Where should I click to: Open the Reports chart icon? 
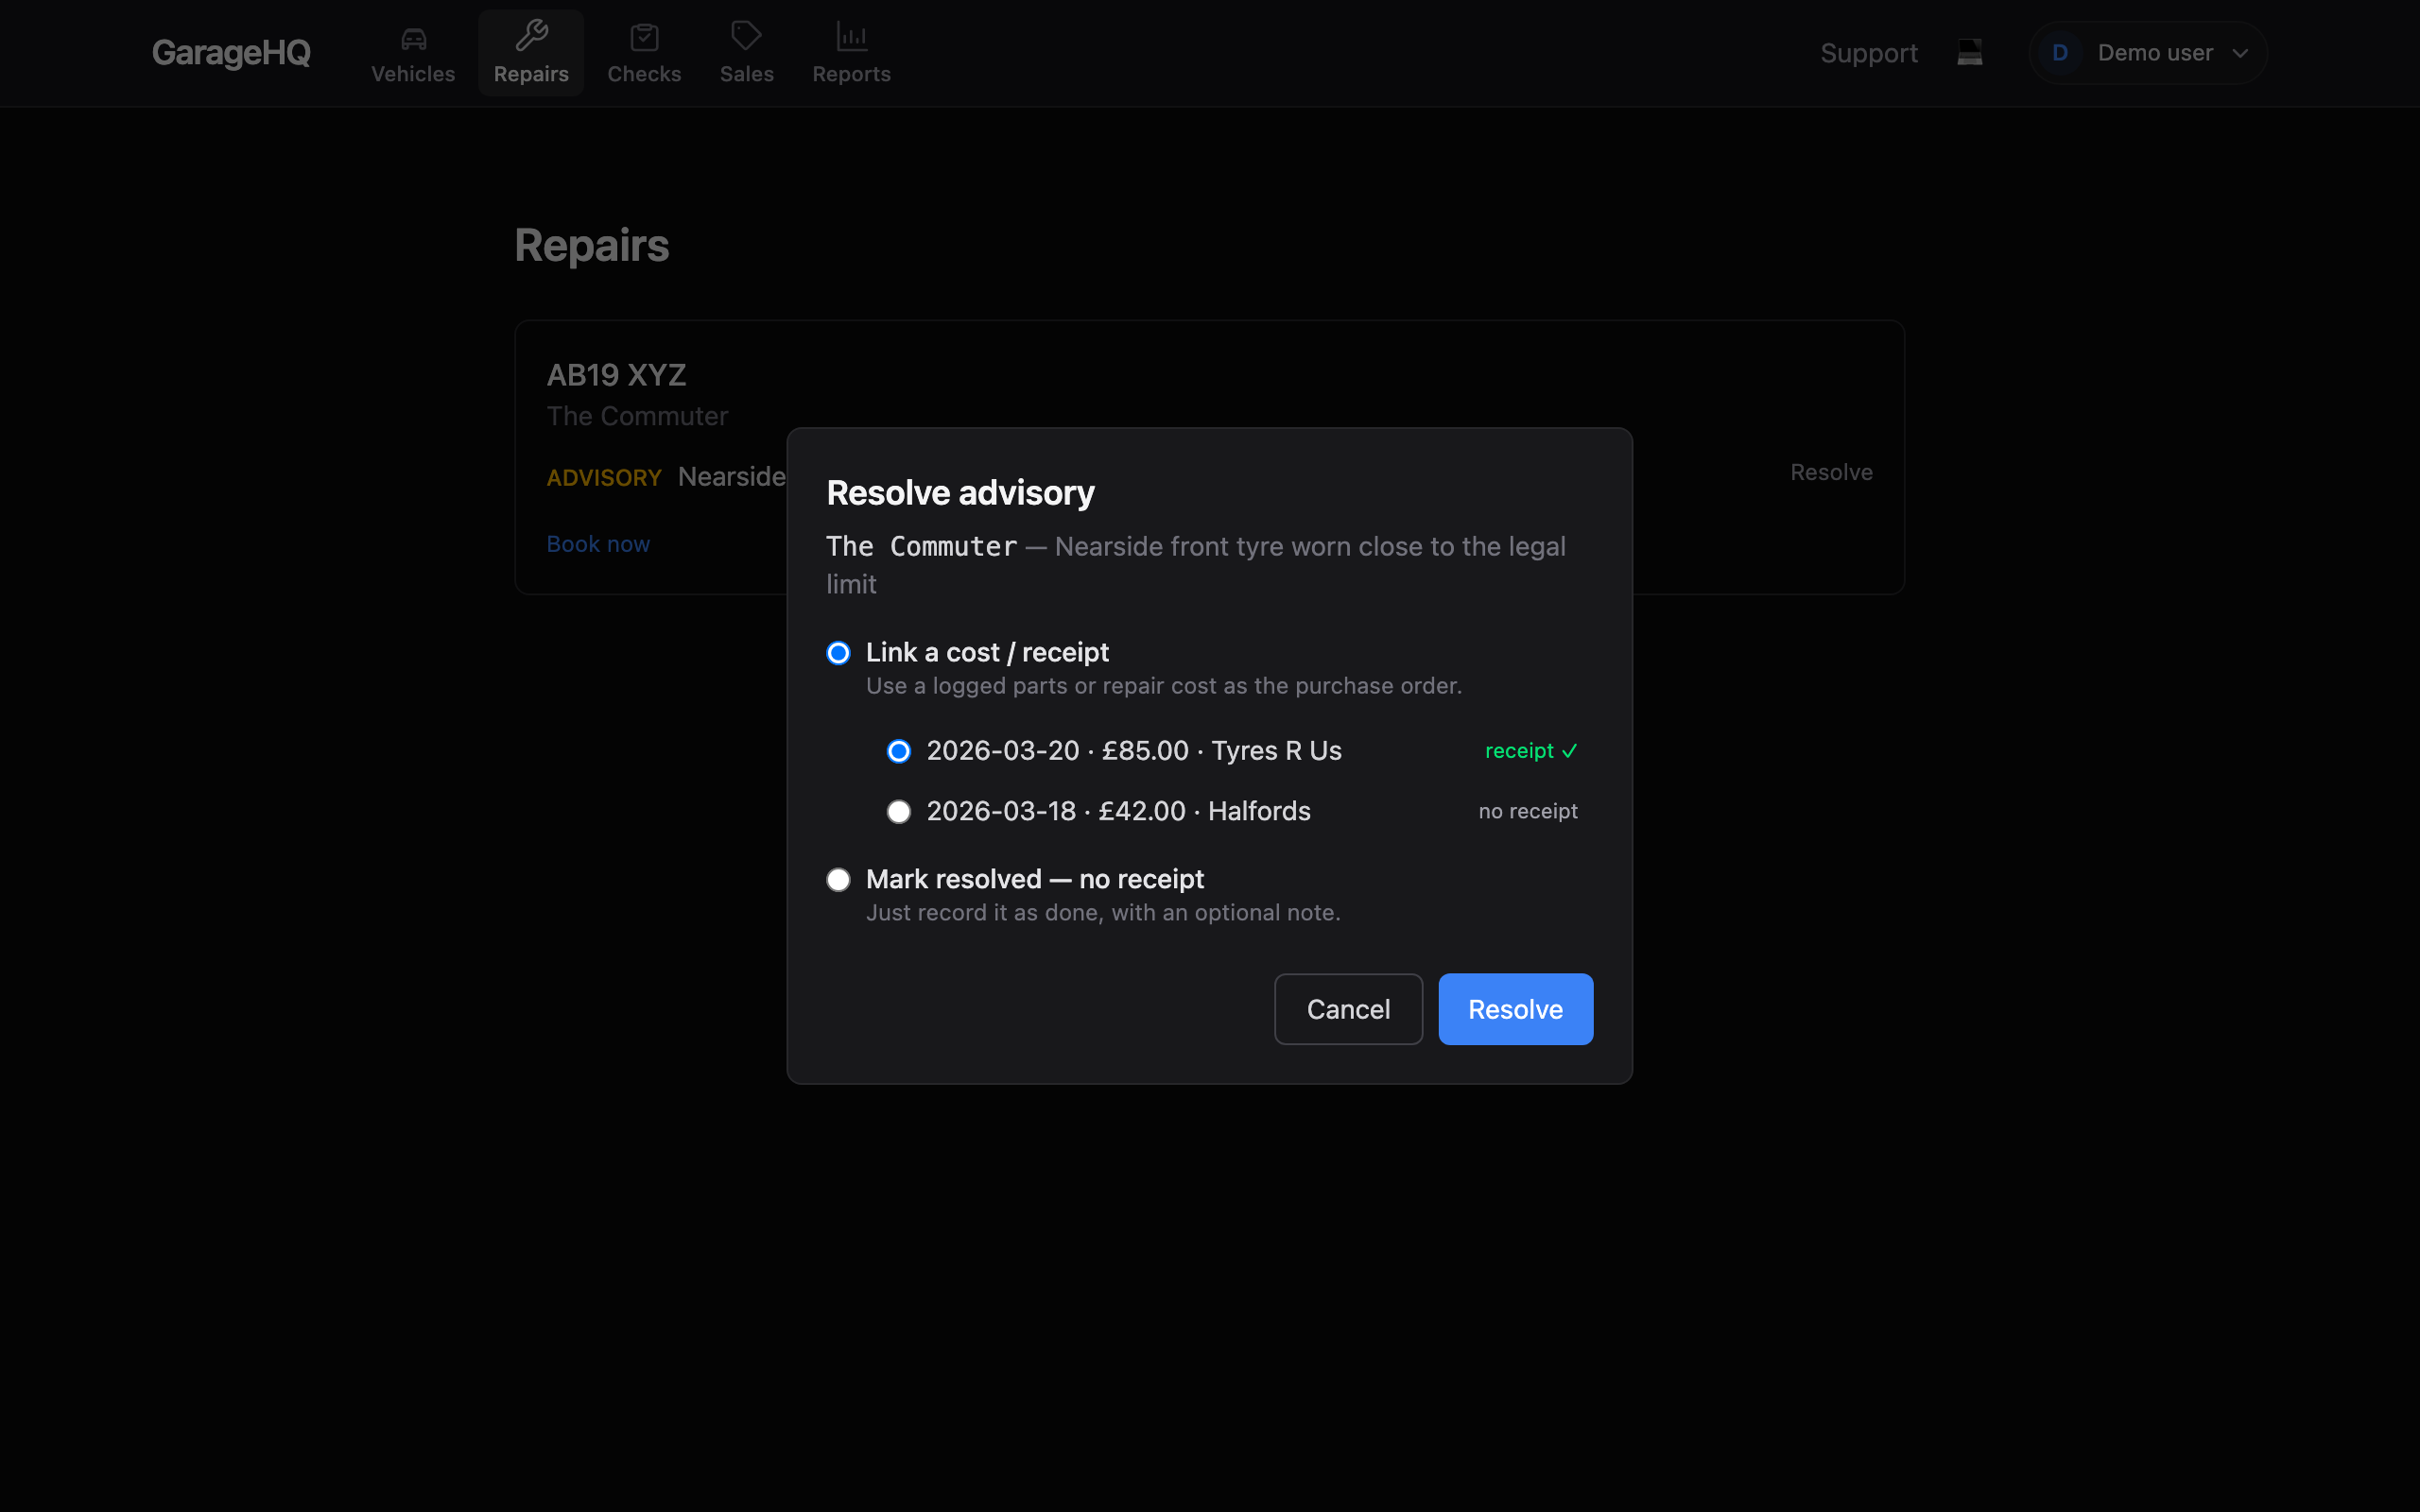tap(851, 37)
